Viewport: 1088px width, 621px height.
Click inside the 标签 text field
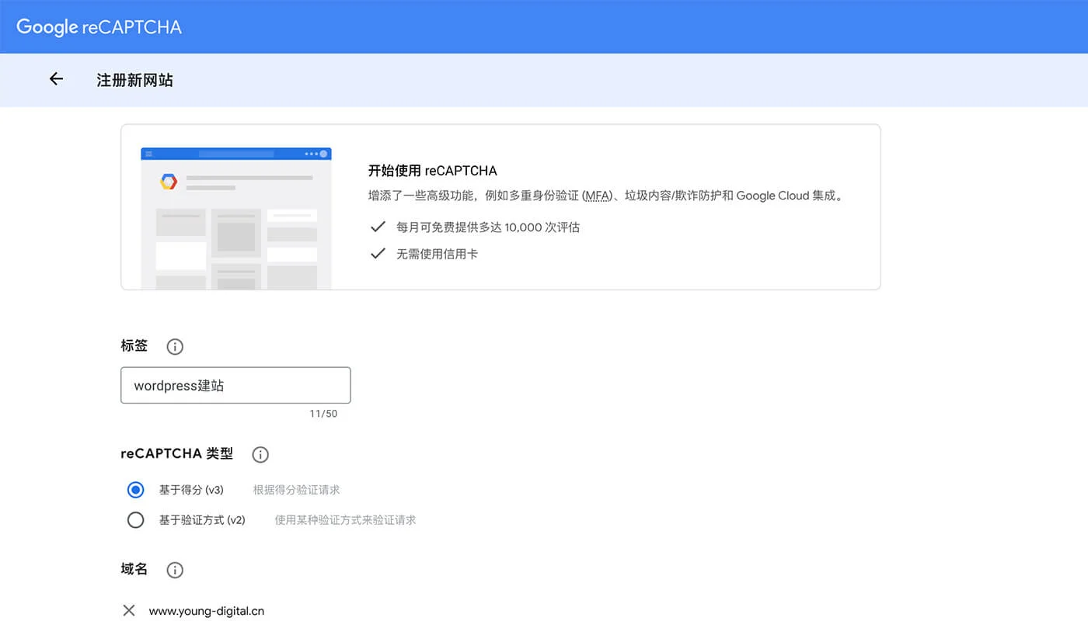235,385
